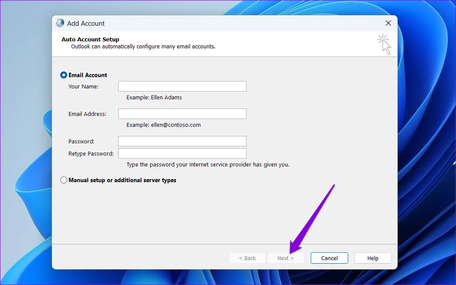Click the 'Example: ellen@contoso.com' hint text
This screenshot has width=456, height=285.
pyautogui.click(x=163, y=125)
